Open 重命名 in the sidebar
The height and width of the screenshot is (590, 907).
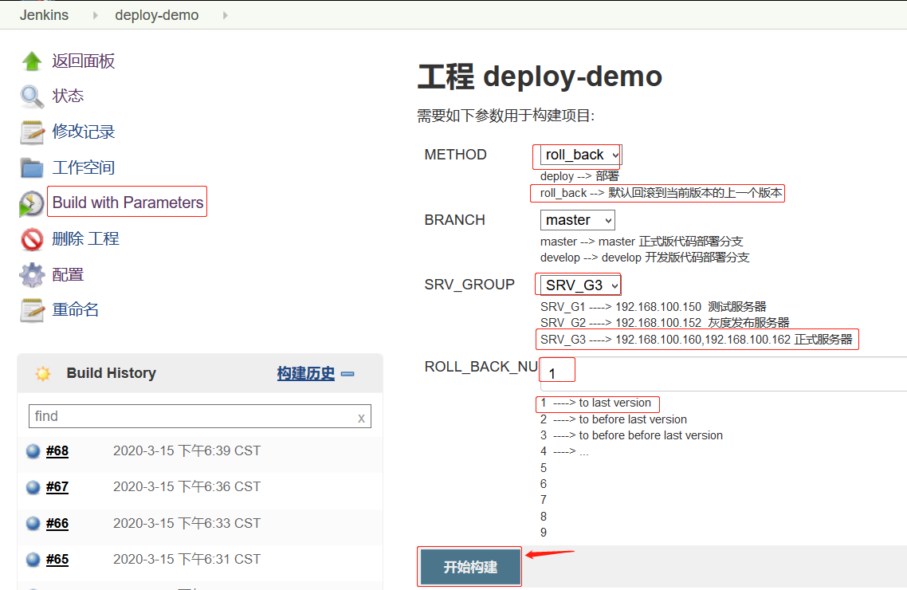coord(75,309)
